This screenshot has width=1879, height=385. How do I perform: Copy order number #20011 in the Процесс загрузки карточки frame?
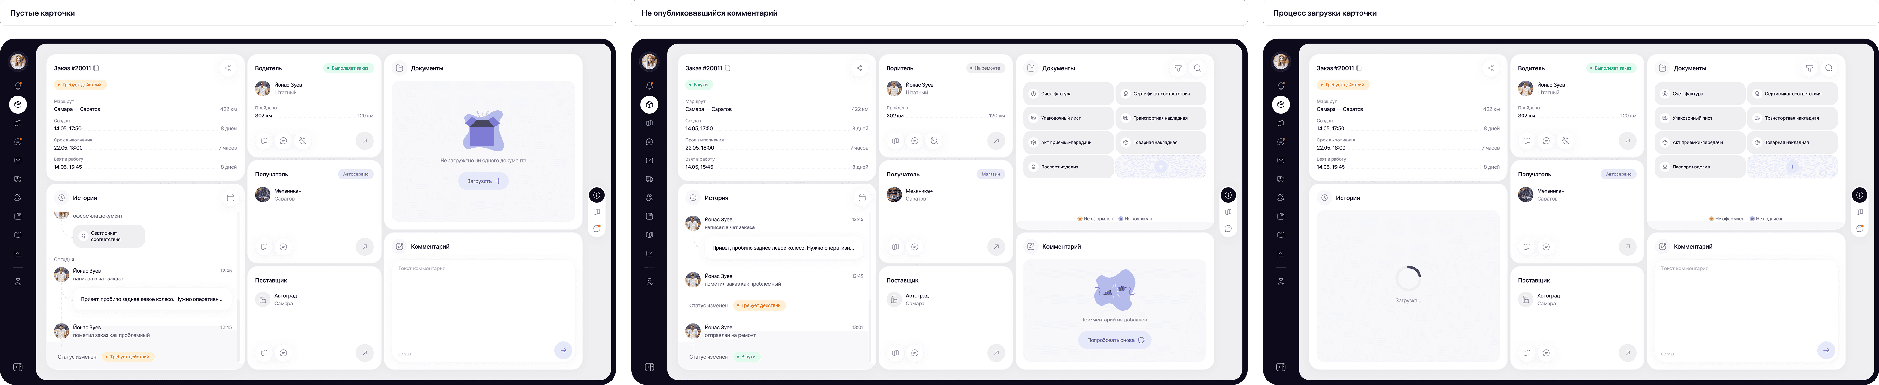pyautogui.click(x=1358, y=68)
